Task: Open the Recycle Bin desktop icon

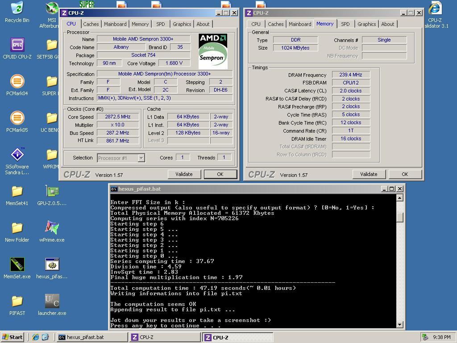Action: click(x=17, y=12)
